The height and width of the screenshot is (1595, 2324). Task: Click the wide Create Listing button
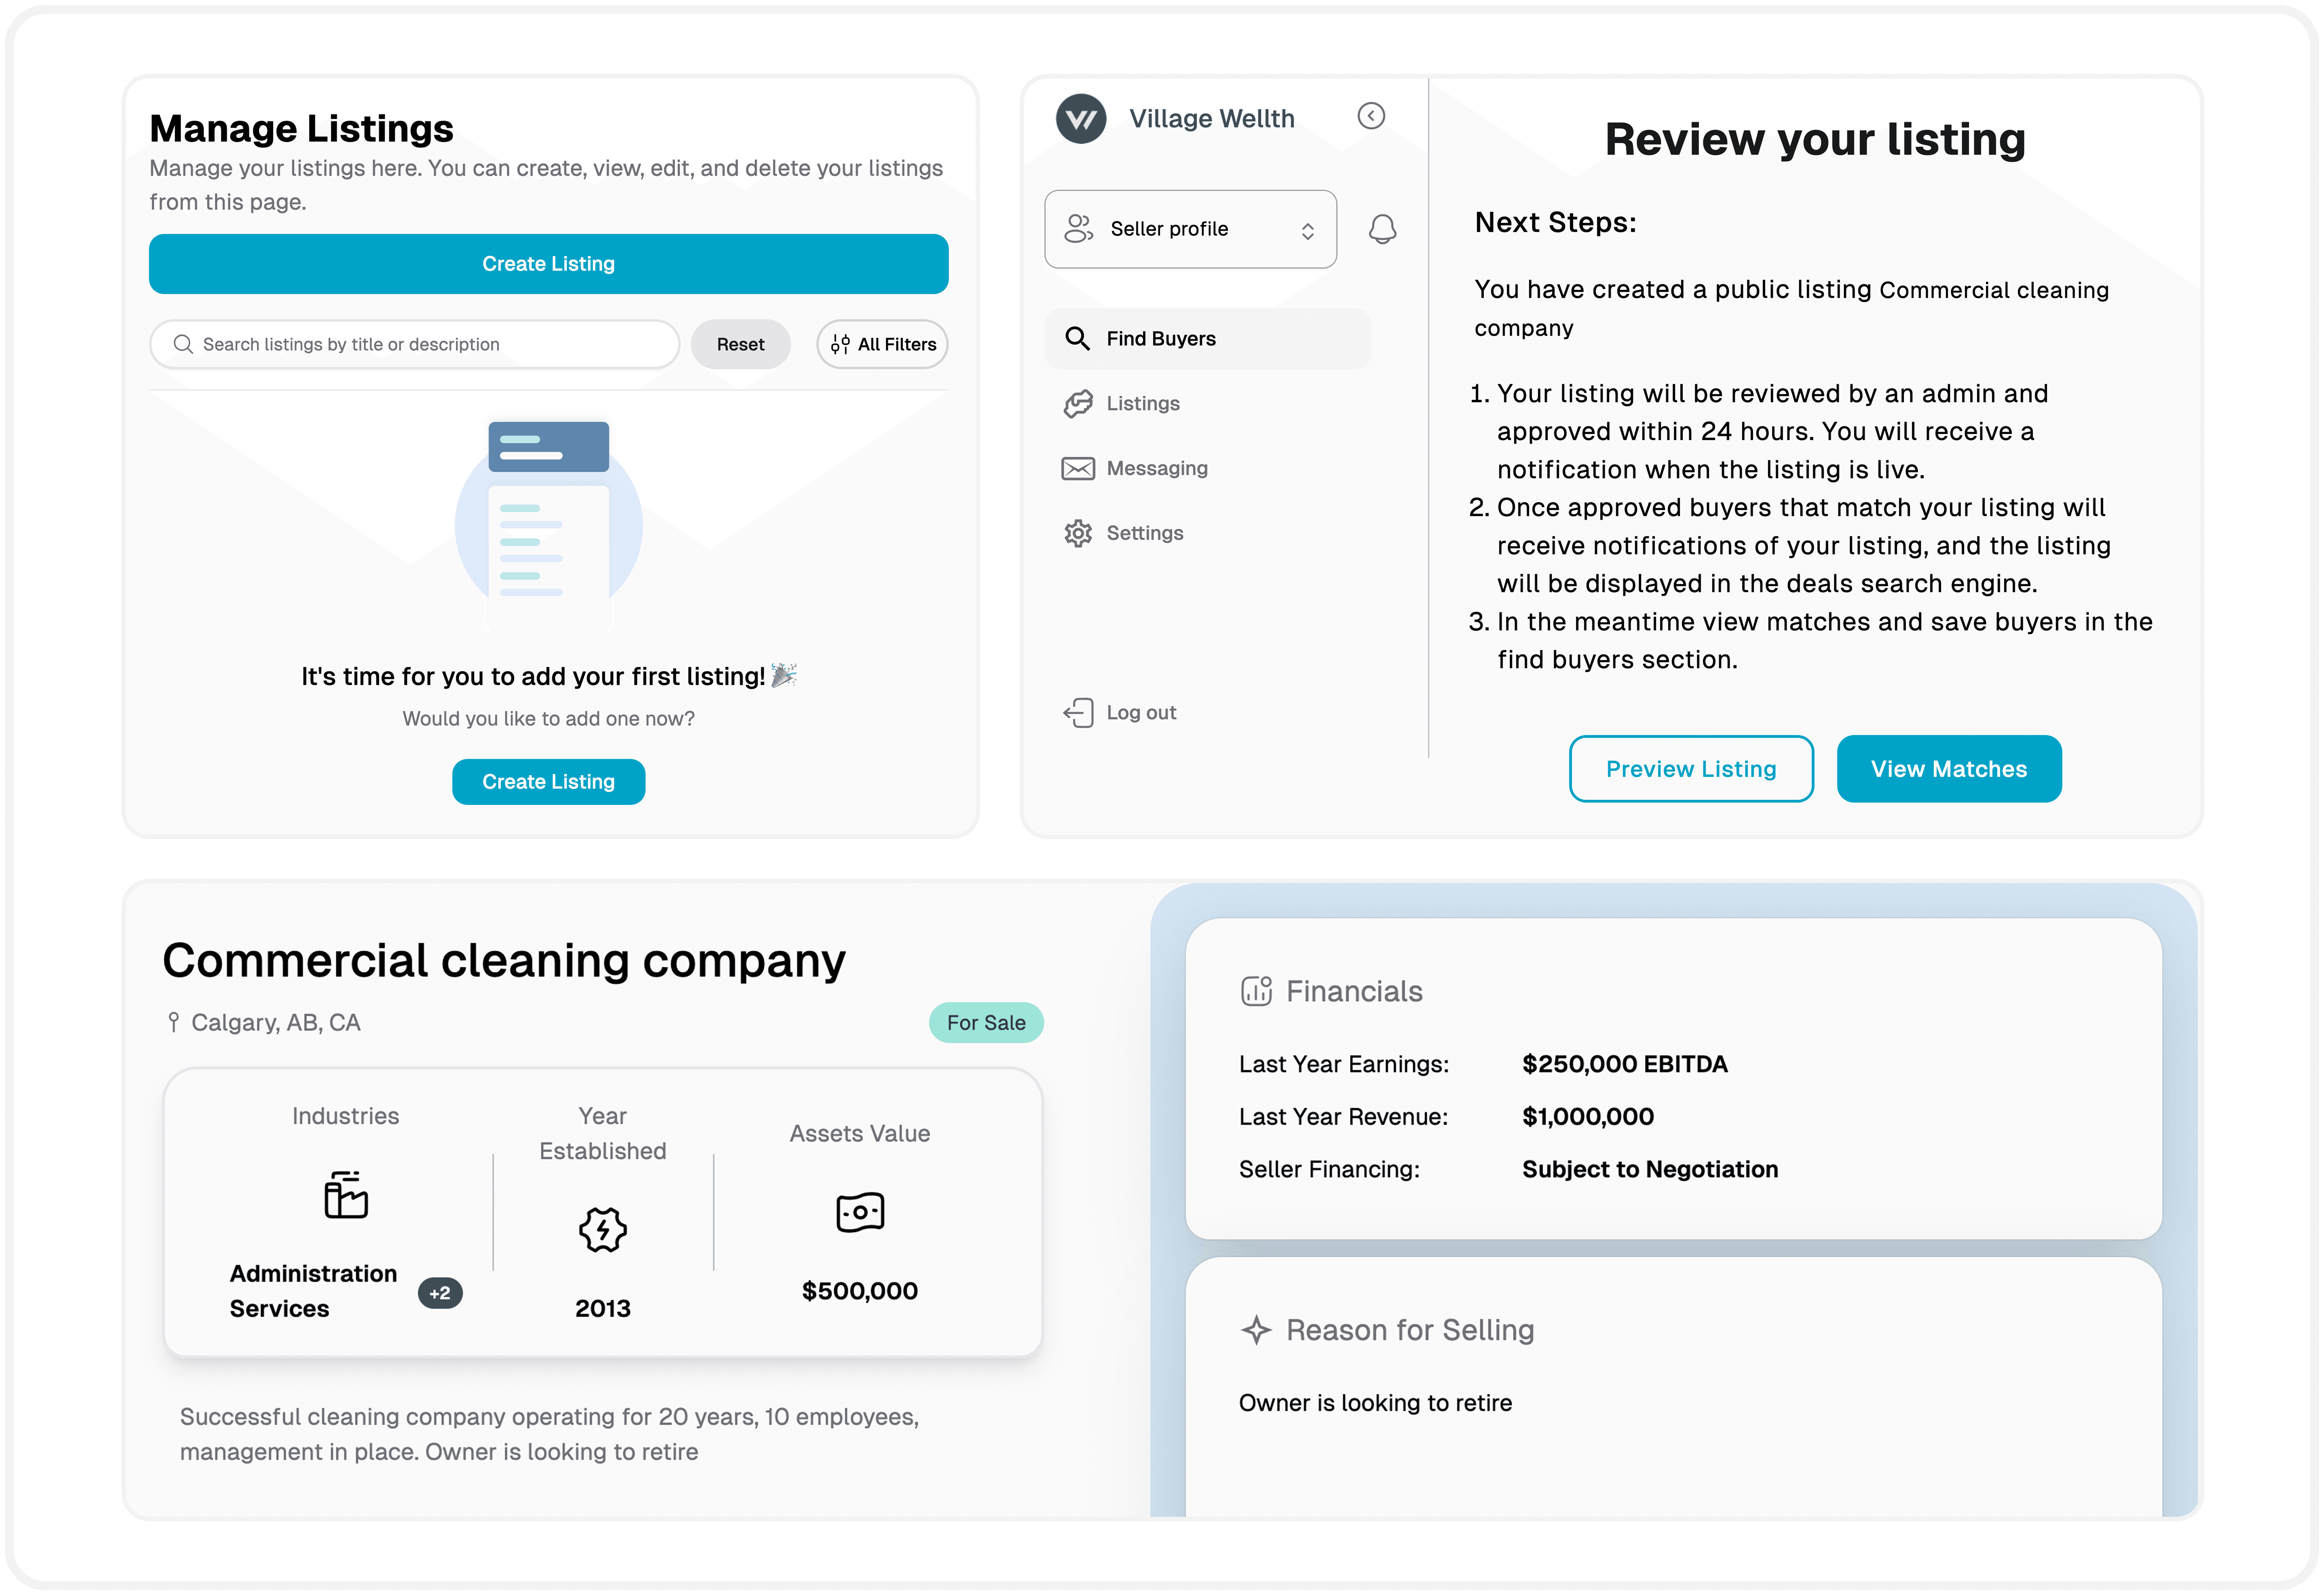(548, 264)
